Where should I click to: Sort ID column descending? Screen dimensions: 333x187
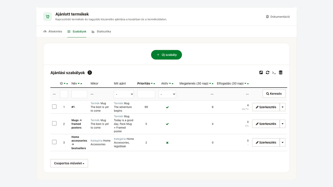tap(65, 84)
